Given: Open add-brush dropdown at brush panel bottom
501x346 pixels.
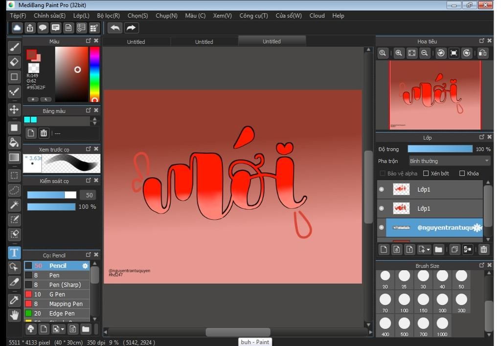Looking at the screenshot, I should tap(62, 329).
